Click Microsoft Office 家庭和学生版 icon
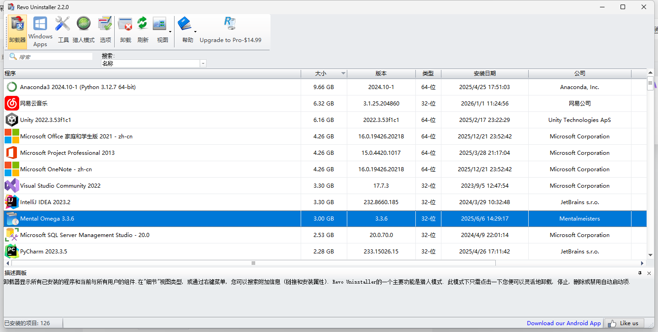658x332 pixels. (12, 136)
